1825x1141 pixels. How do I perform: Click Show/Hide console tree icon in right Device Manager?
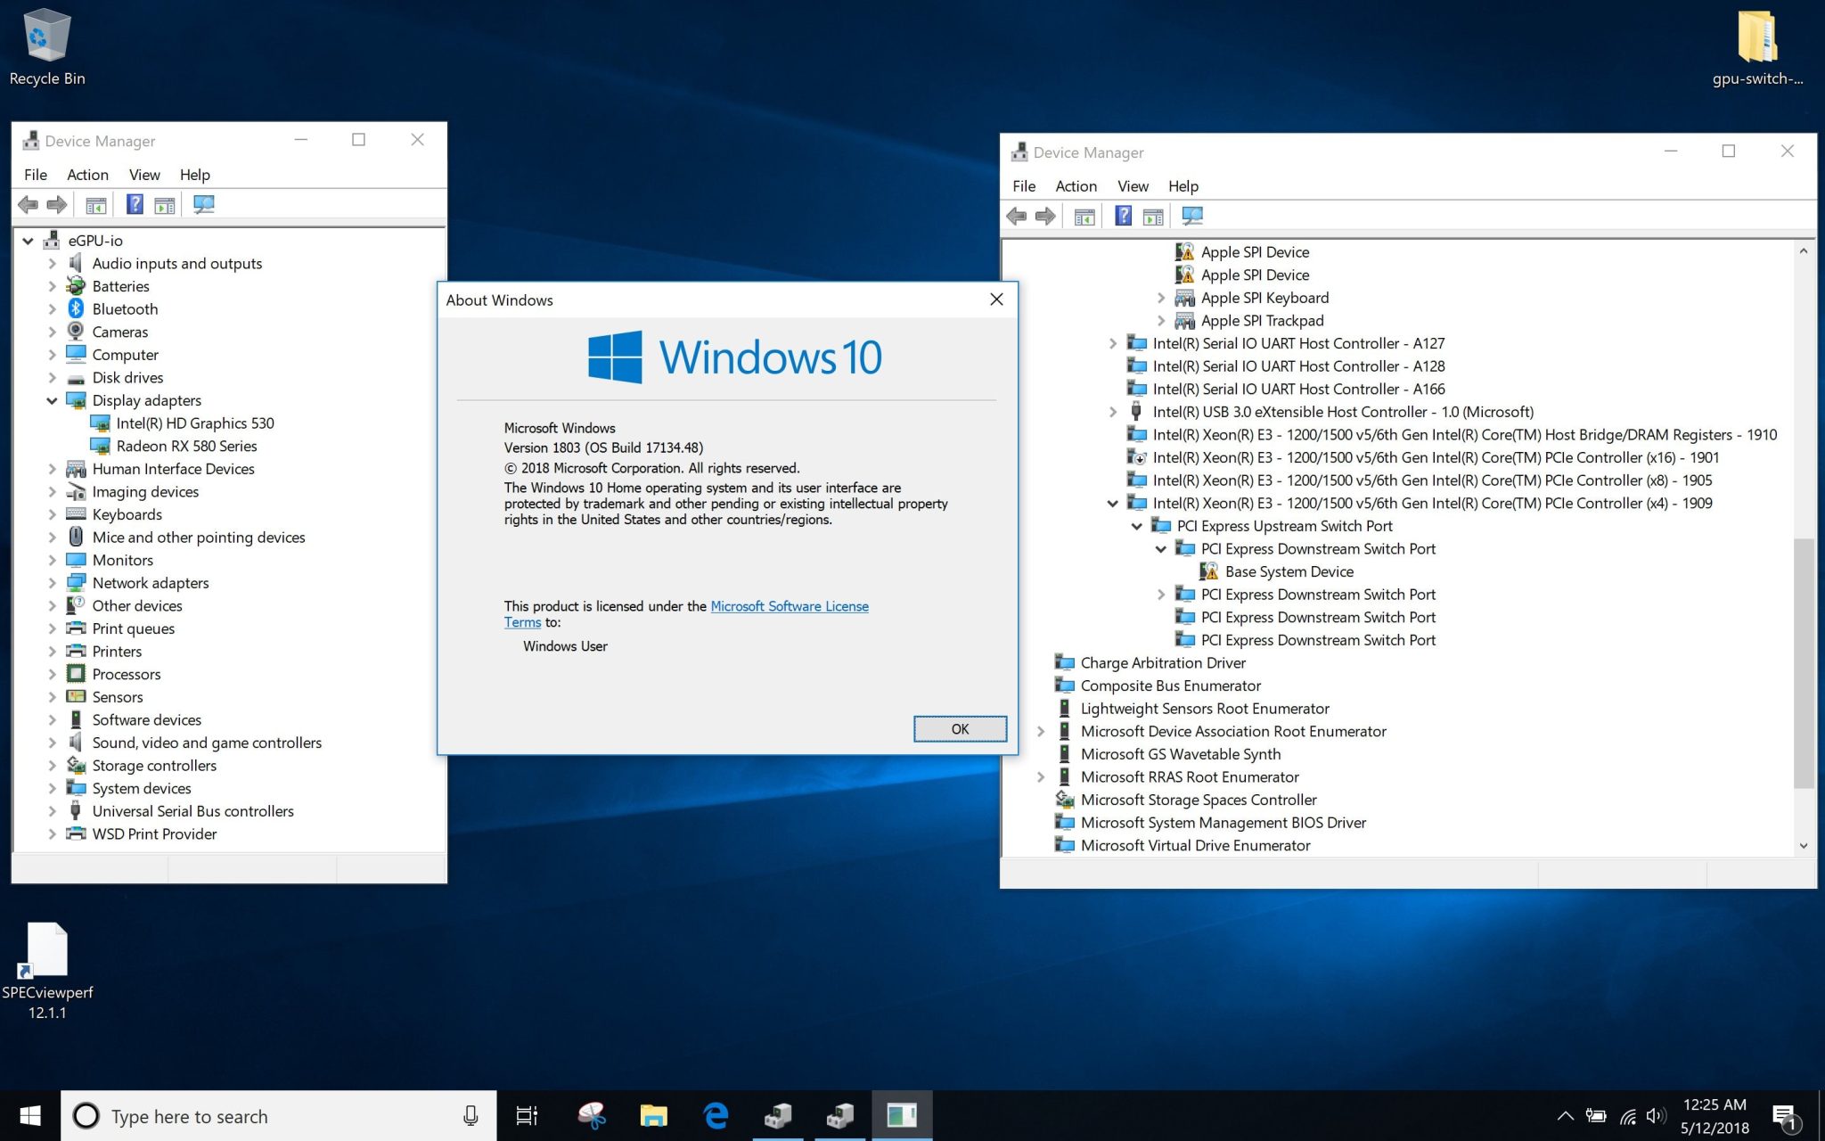[1084, 216]
